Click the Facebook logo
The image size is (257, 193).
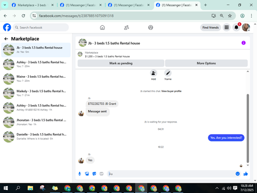pos(7,27)
